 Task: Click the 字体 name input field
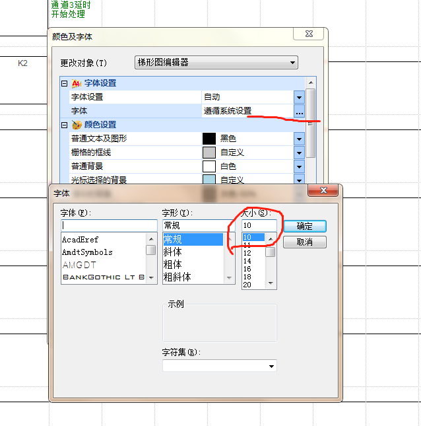[x=109, y=226]
